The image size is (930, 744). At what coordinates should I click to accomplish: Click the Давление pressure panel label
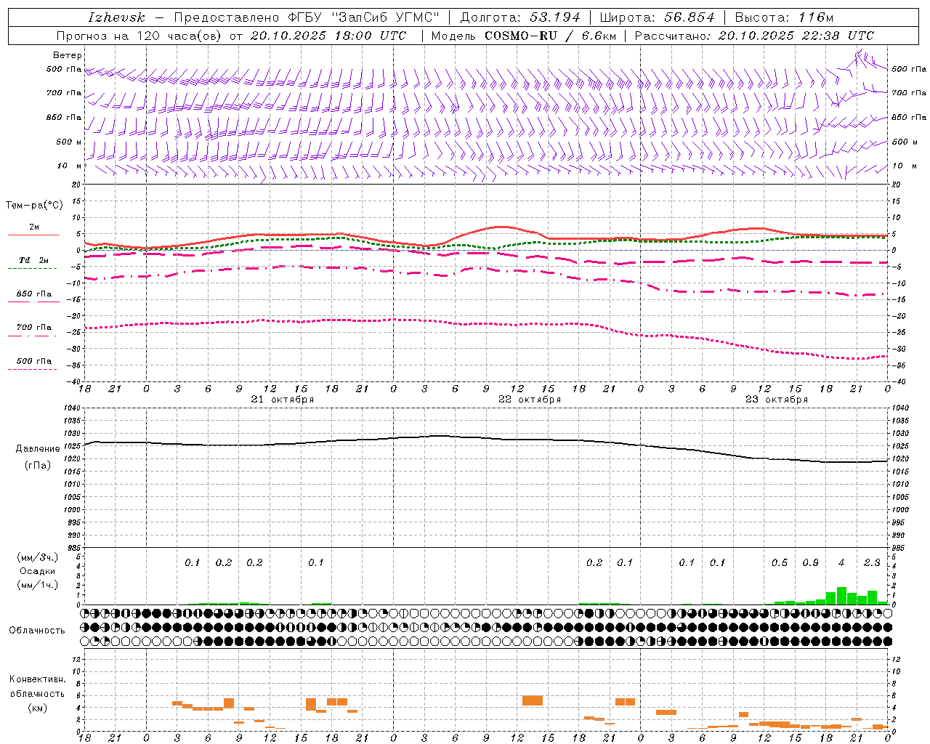click(38, 449)
